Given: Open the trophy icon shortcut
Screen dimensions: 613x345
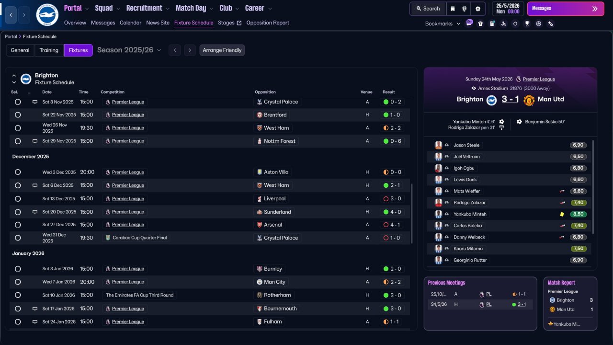Looking at the screenshot, I should click(x=527, y=23).
